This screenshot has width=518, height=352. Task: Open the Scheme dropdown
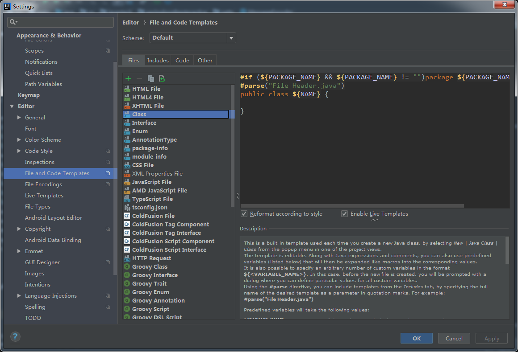tap(231, 38)
